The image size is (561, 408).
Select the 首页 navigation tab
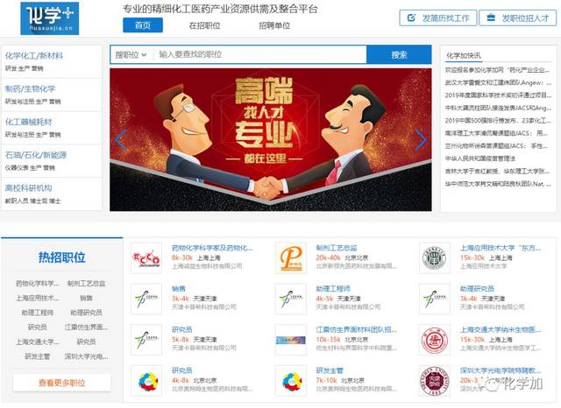tap(143, 25)
